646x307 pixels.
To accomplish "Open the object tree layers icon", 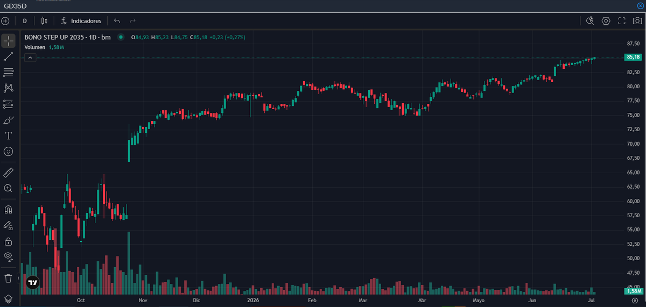I will click(x=8, y=298).
